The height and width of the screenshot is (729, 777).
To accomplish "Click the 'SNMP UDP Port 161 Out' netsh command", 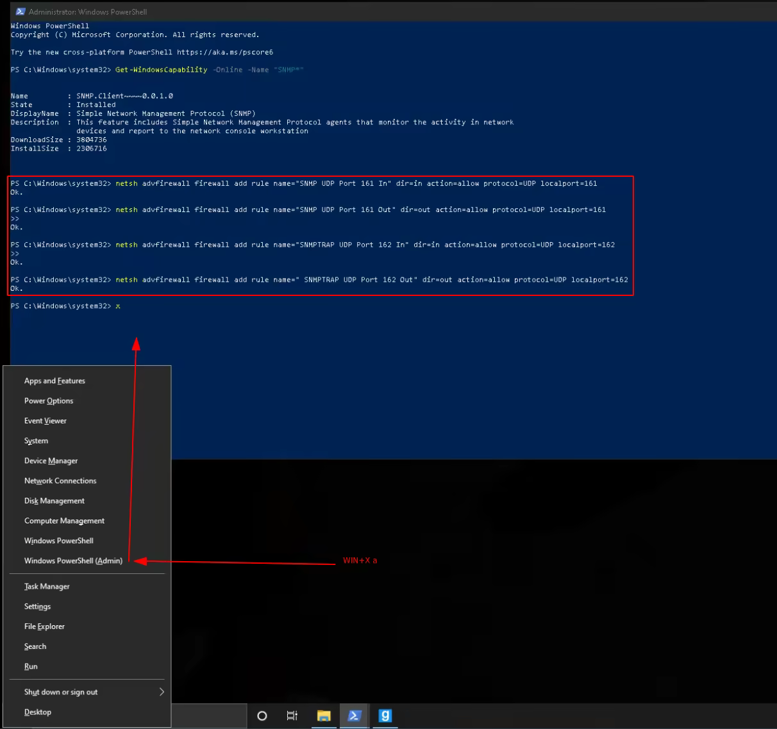I will [x=360, y=209].
